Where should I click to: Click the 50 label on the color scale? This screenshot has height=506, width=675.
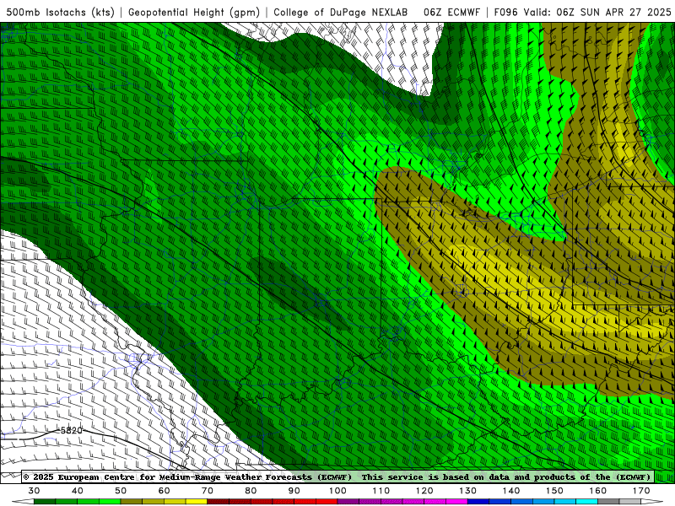pos(121,491)
